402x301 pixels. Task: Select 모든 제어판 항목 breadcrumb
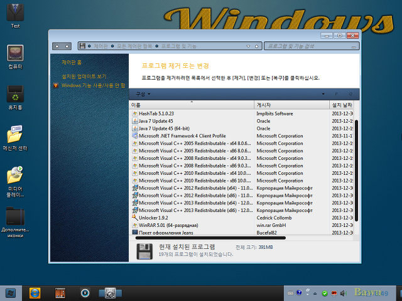point(134,46)
